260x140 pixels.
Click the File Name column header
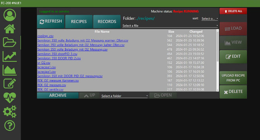tap(102, 32)
